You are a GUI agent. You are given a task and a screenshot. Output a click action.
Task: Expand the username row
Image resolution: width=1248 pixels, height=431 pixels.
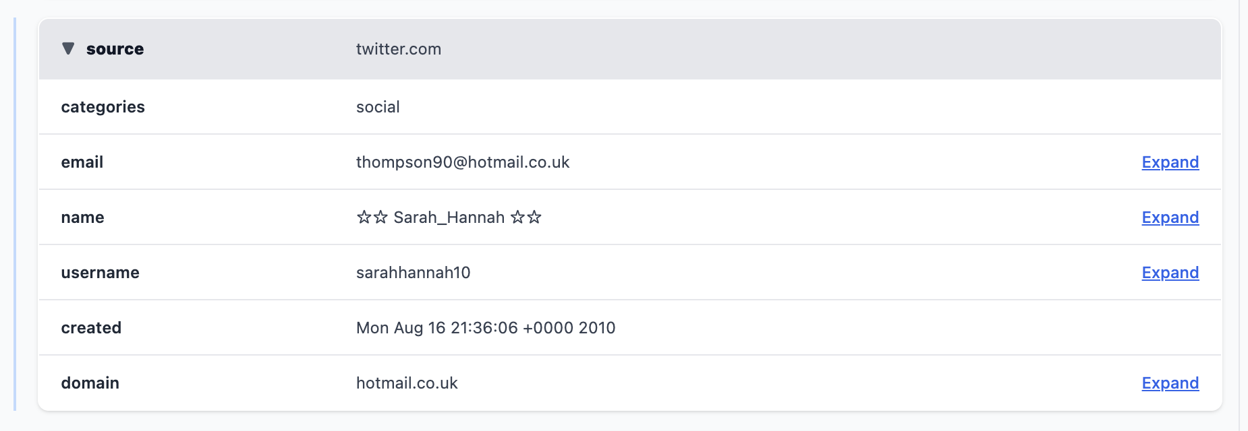point(1170,273)
